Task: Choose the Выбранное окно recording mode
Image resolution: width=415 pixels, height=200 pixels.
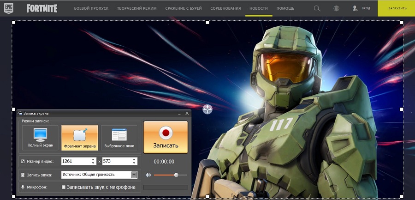Action: [119, 138]
